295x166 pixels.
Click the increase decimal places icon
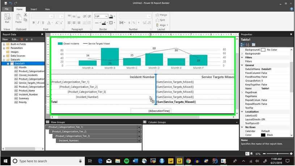144,23
